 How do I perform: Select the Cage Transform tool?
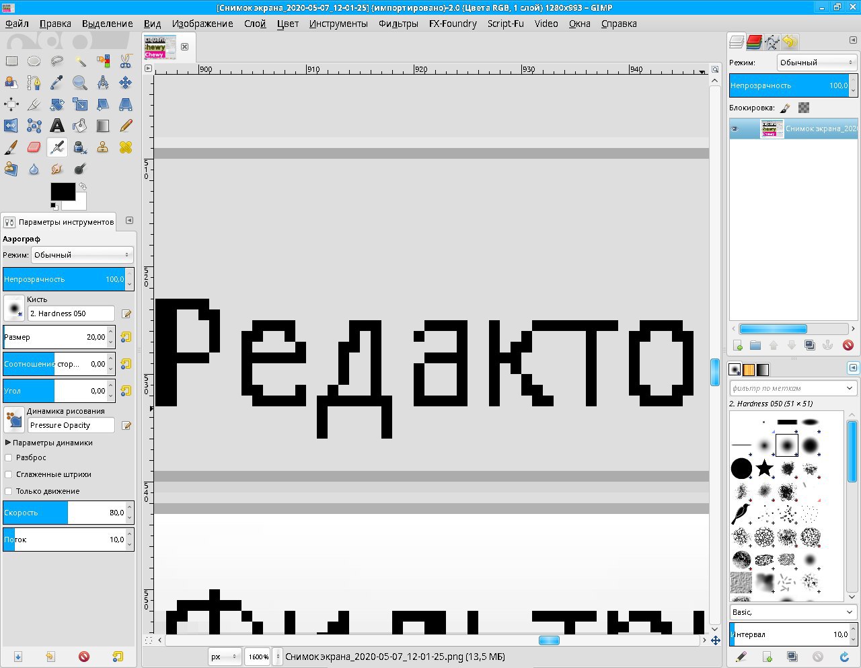tap(34, 126)
